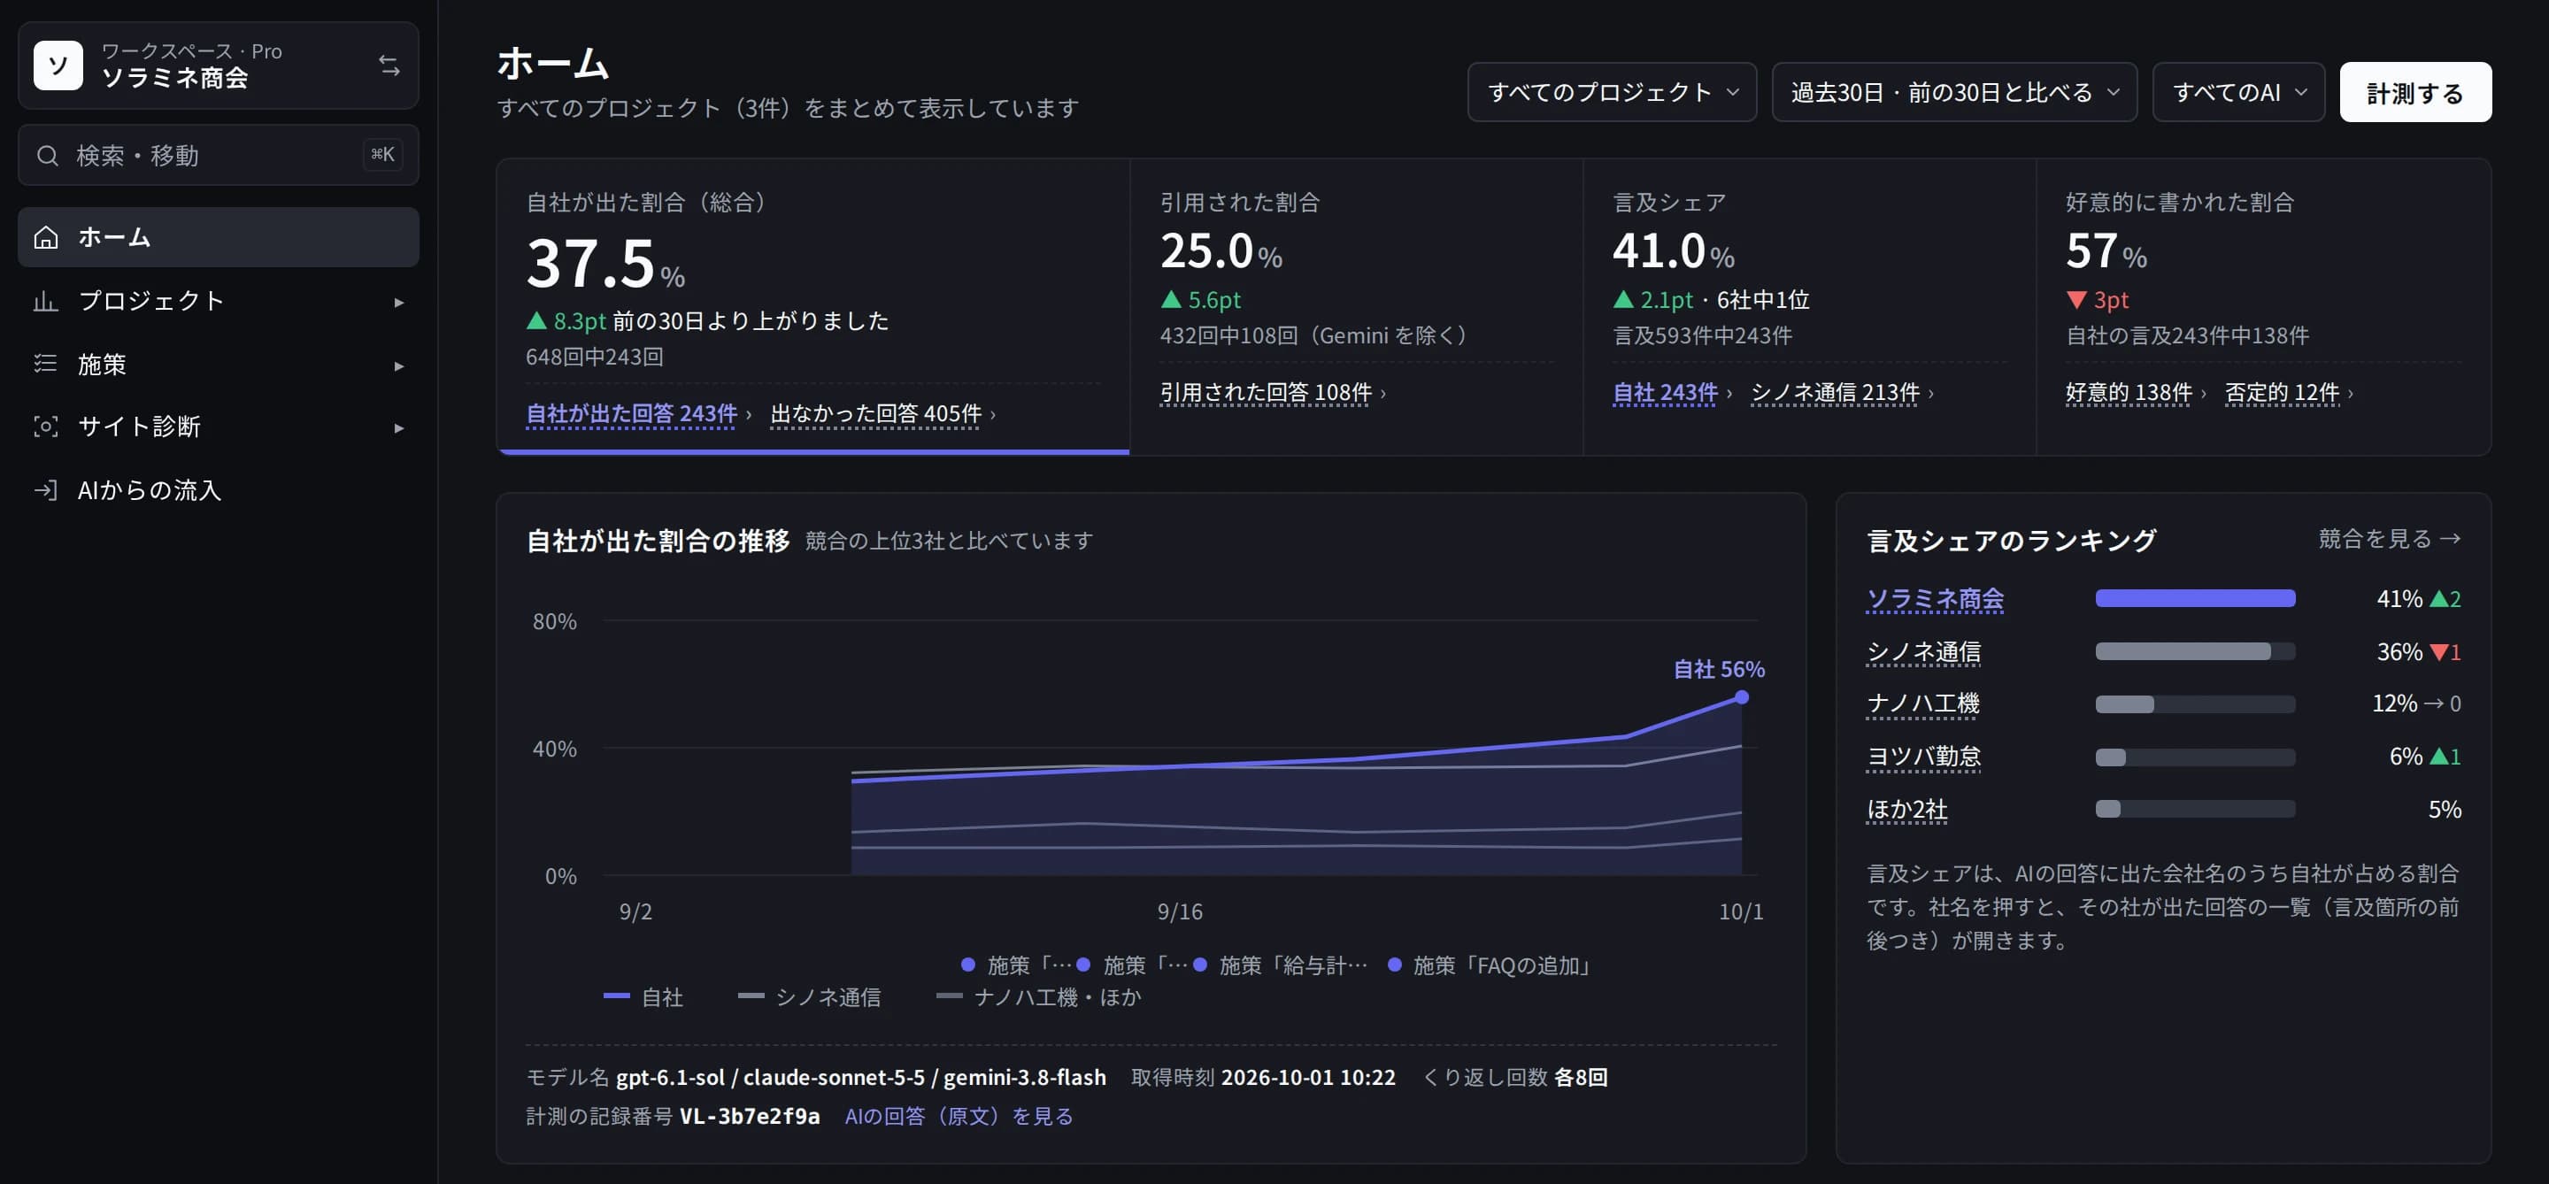
Task: Open the 過去30日 comparison period dropdown
Action: point(1953,92)
